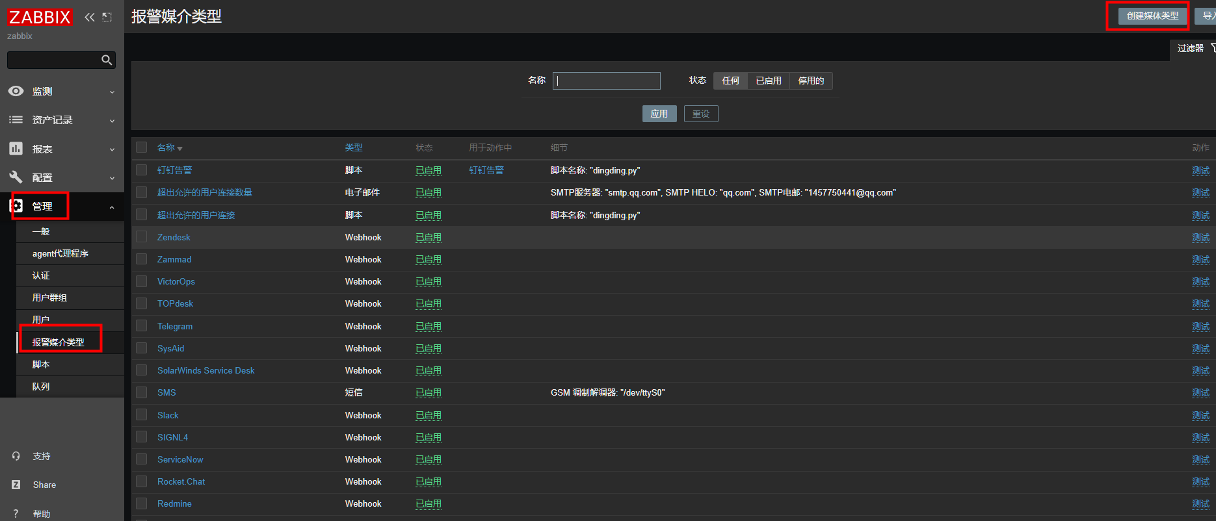Viewport: 1216px width, 521px height.
Task: Sort by 名称 column arrow
Action: point(180,148)
